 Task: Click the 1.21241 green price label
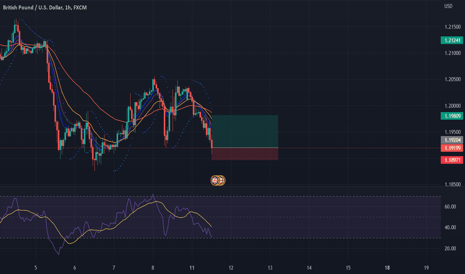452,40
